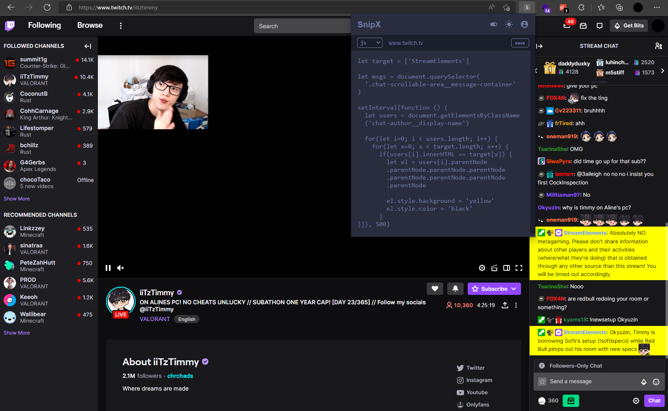Send message with the Chat button
Image resolution: width=668 pixels, height=411 pixels.
click(x=654, y=401)
